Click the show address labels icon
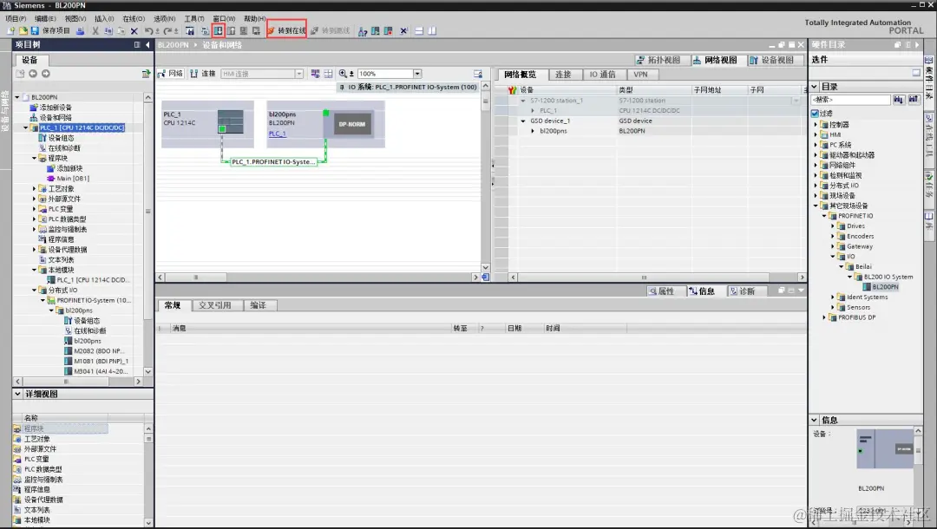Screen dimensions: 937x529 point(315,74)
